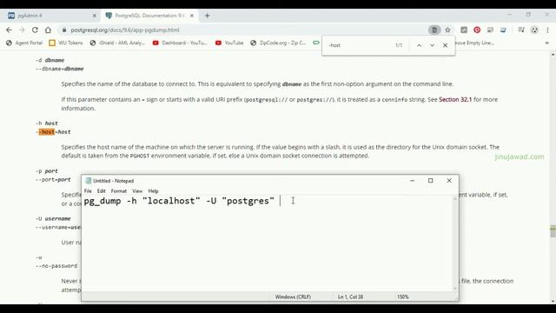556x313 pixels.
Task: Click the Notepad title bar icon
Action: [x=89, y=181]
